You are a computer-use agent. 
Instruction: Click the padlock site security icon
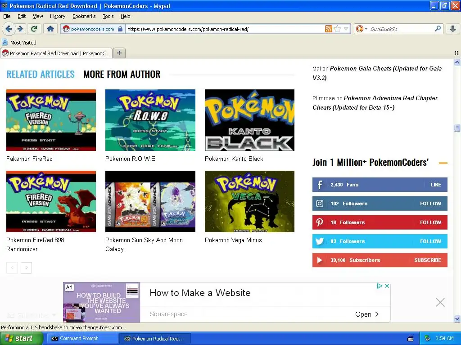coord(120,29)
